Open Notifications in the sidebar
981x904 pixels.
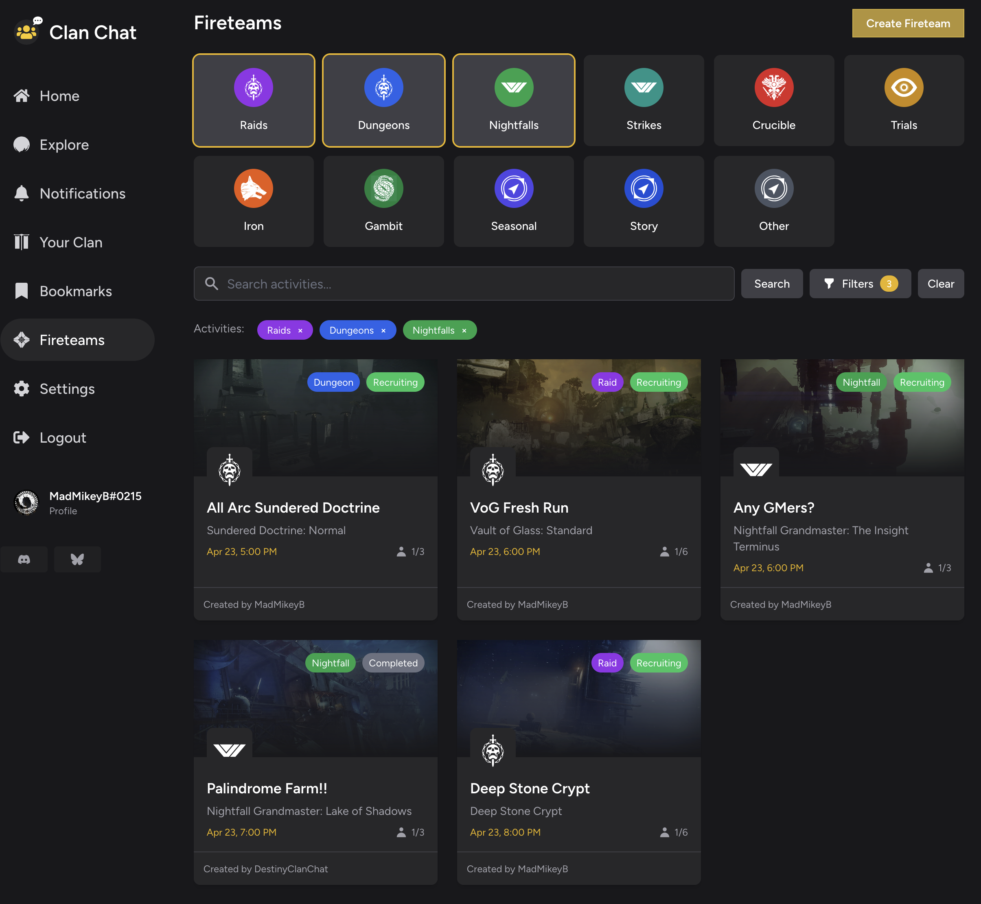pos(82,194)
